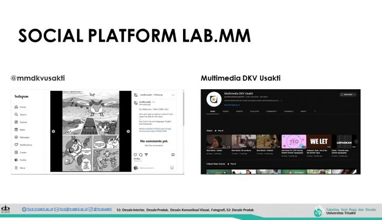Screen dimensions: 382x220
Task: Click Play all beside Videos
Action: pyautogui.click(x=219, y=131)
